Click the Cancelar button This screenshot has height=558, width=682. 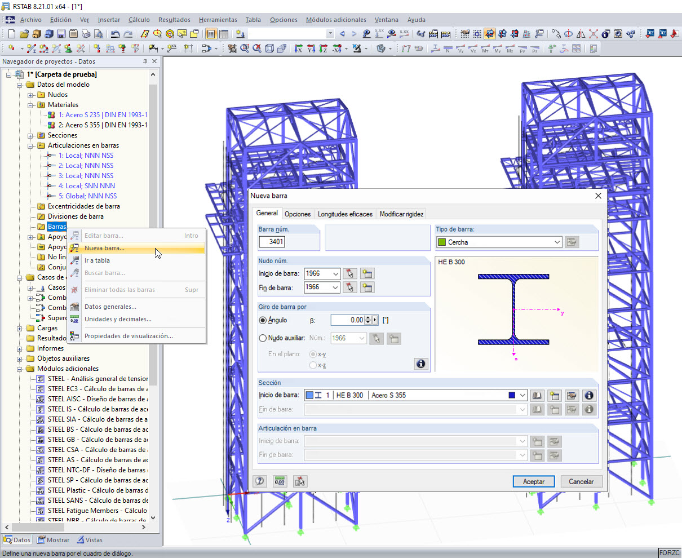(581, 482)
